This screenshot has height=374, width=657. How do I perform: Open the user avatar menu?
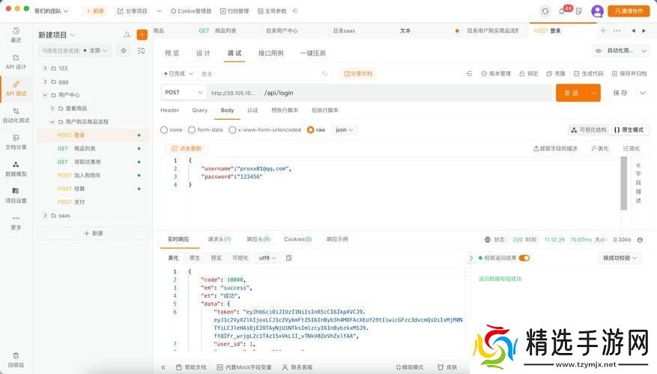[x=597, y=11]
